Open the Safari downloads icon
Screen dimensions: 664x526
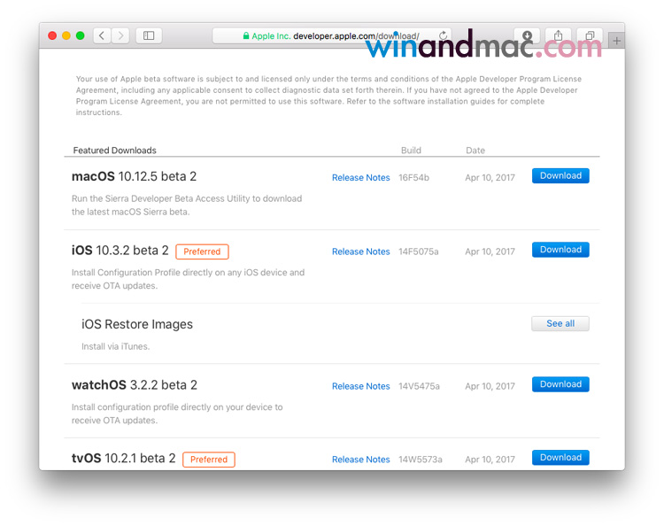point(528,36)
